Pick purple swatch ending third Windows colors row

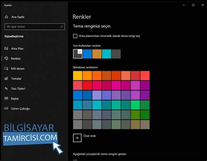tap(145, 95)
